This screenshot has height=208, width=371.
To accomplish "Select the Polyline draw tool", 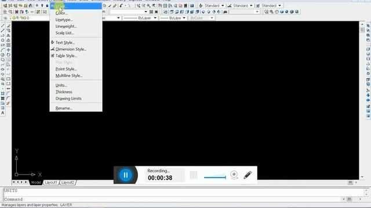I will tap(2, 35).
